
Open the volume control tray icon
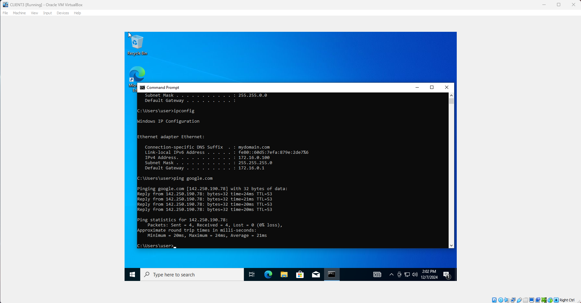[415, 274]
